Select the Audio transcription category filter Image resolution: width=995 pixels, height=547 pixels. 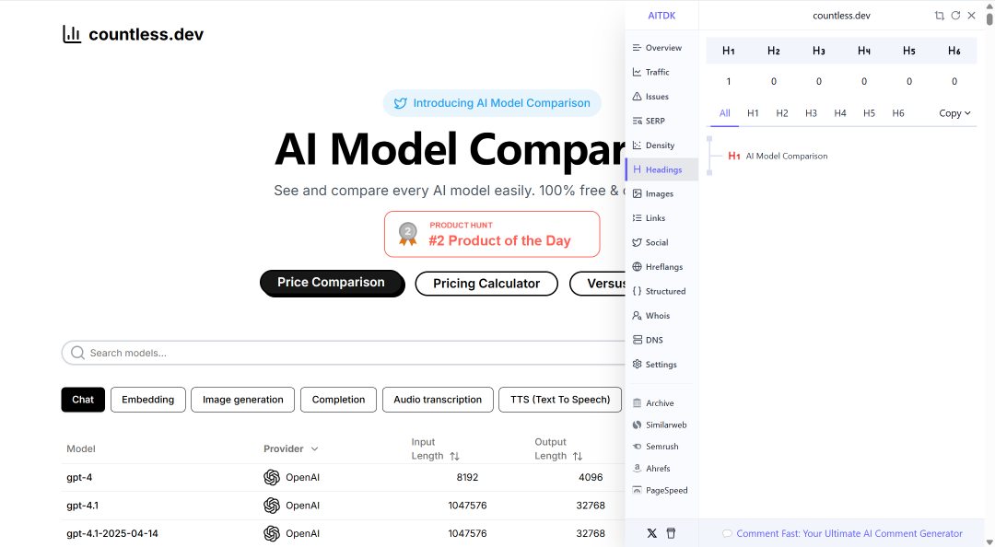point(438,400)
